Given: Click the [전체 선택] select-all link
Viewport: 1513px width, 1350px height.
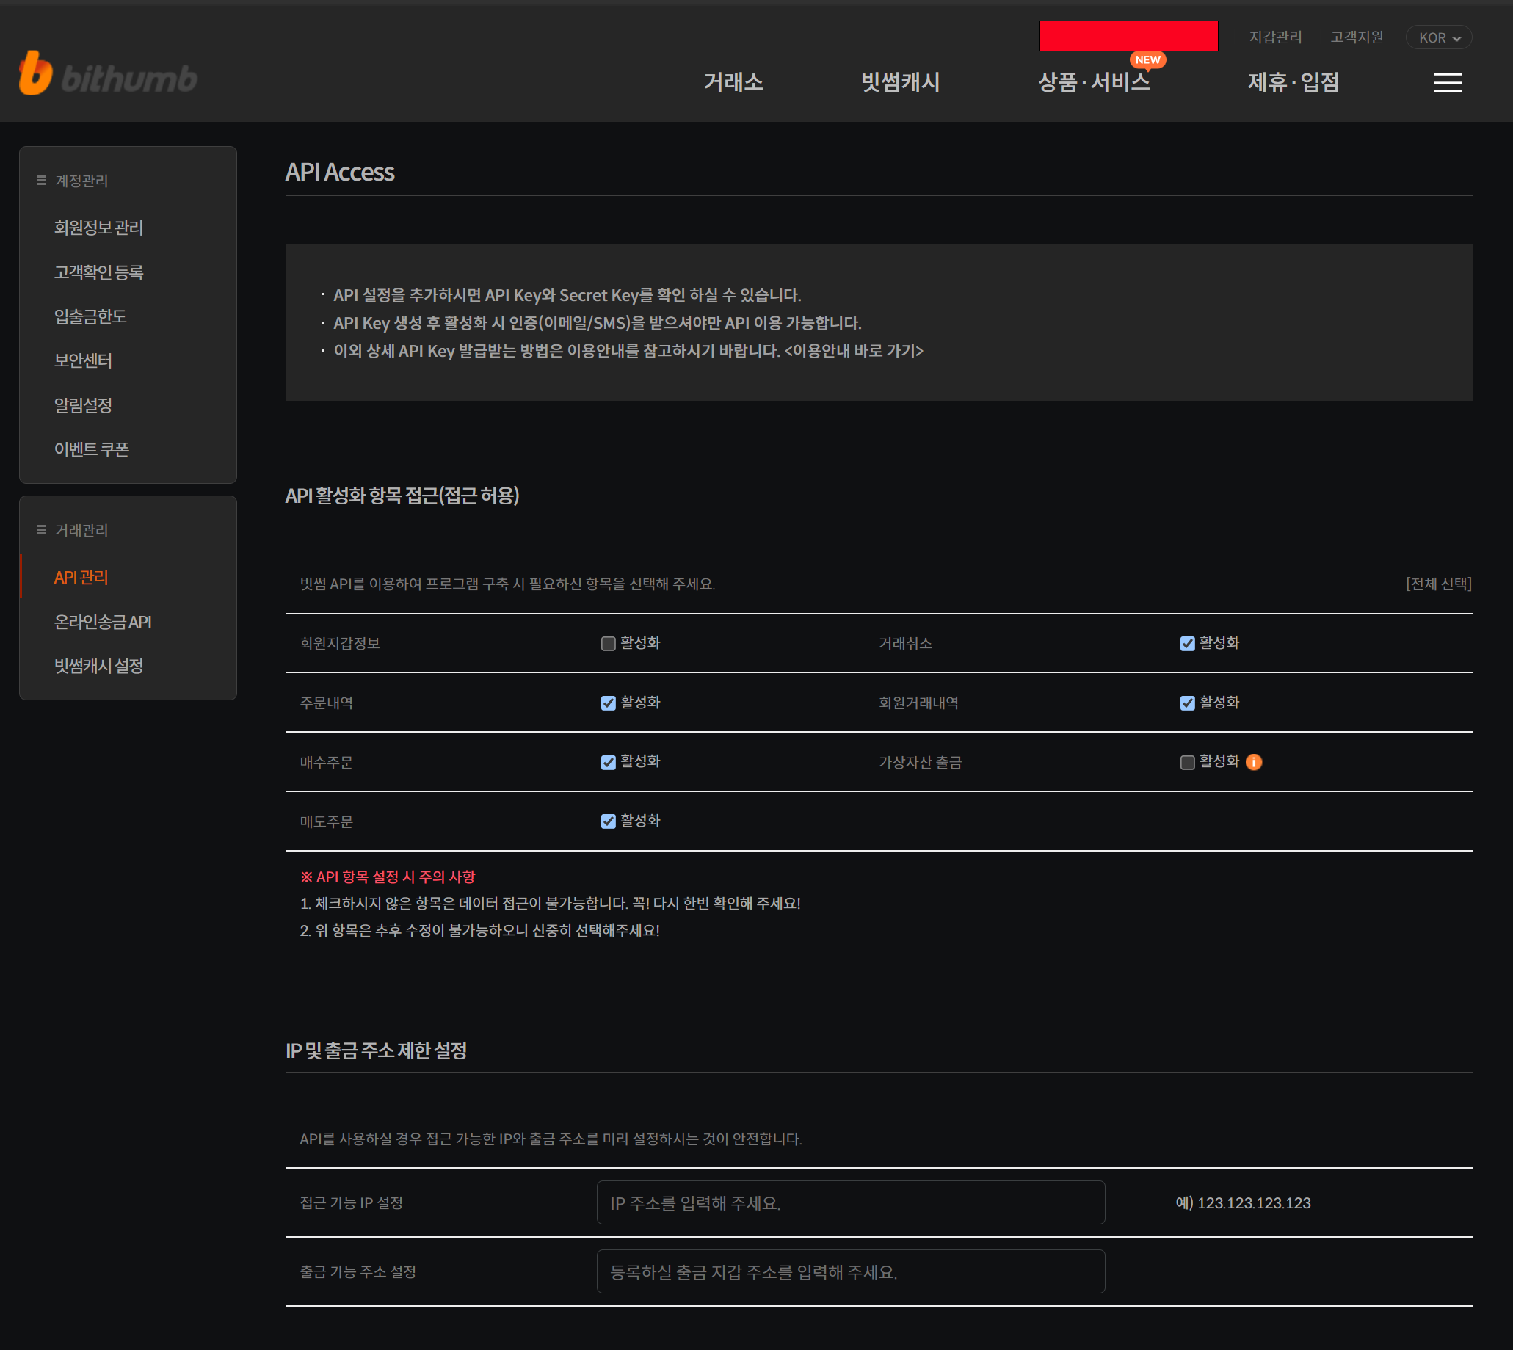Looking at the screenshot, I should [x=1438, y=584].
